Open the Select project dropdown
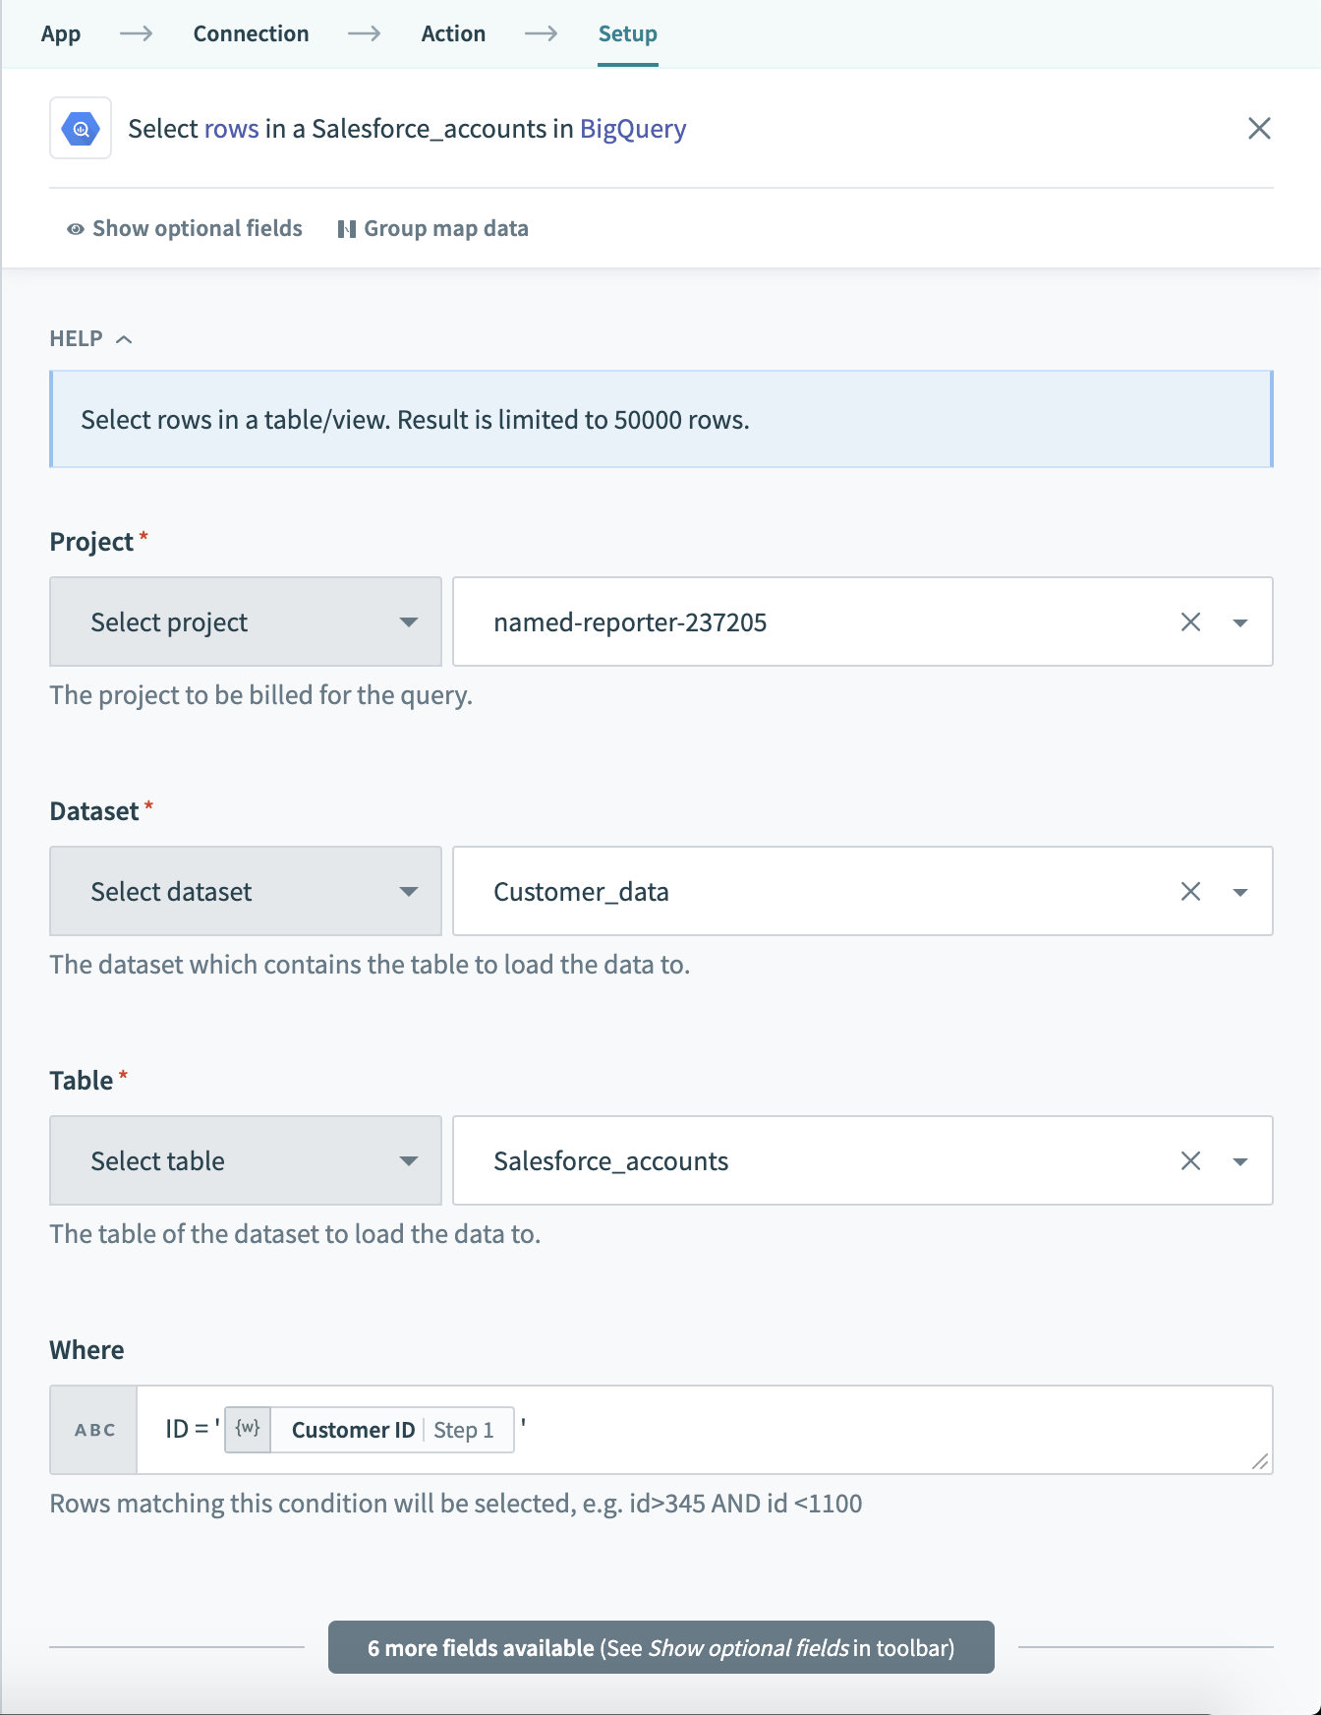The height and width of the screenshot is (1715, 1321). click(x=245, y=621)
